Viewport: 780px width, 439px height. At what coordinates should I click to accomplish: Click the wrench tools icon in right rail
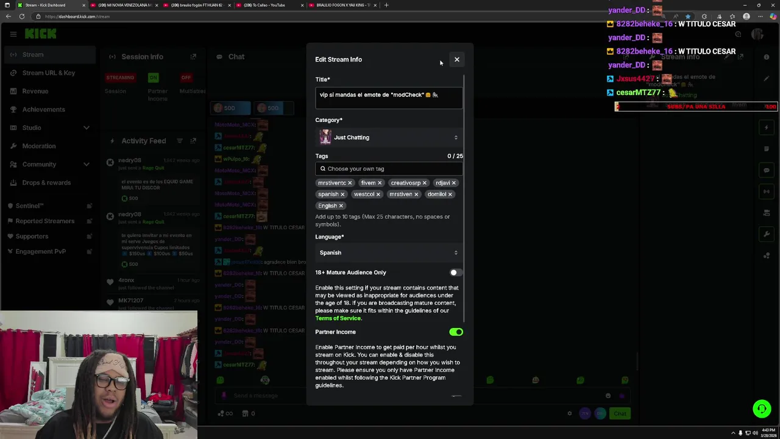click(767, 234)
